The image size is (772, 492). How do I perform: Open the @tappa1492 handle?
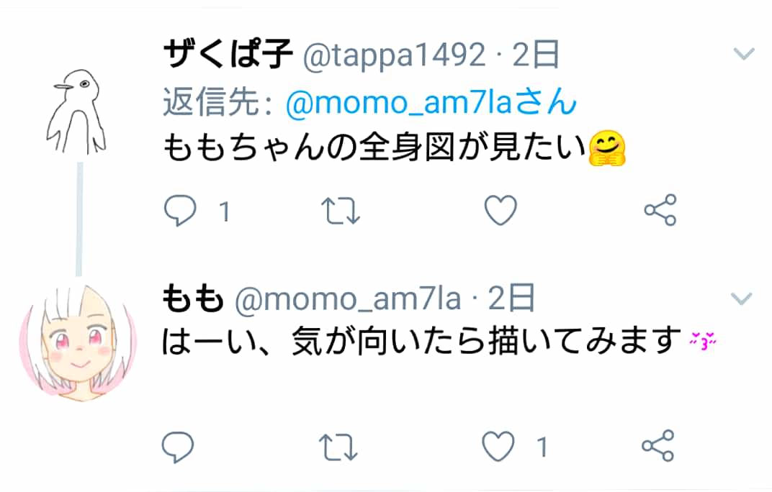(395, 55)
